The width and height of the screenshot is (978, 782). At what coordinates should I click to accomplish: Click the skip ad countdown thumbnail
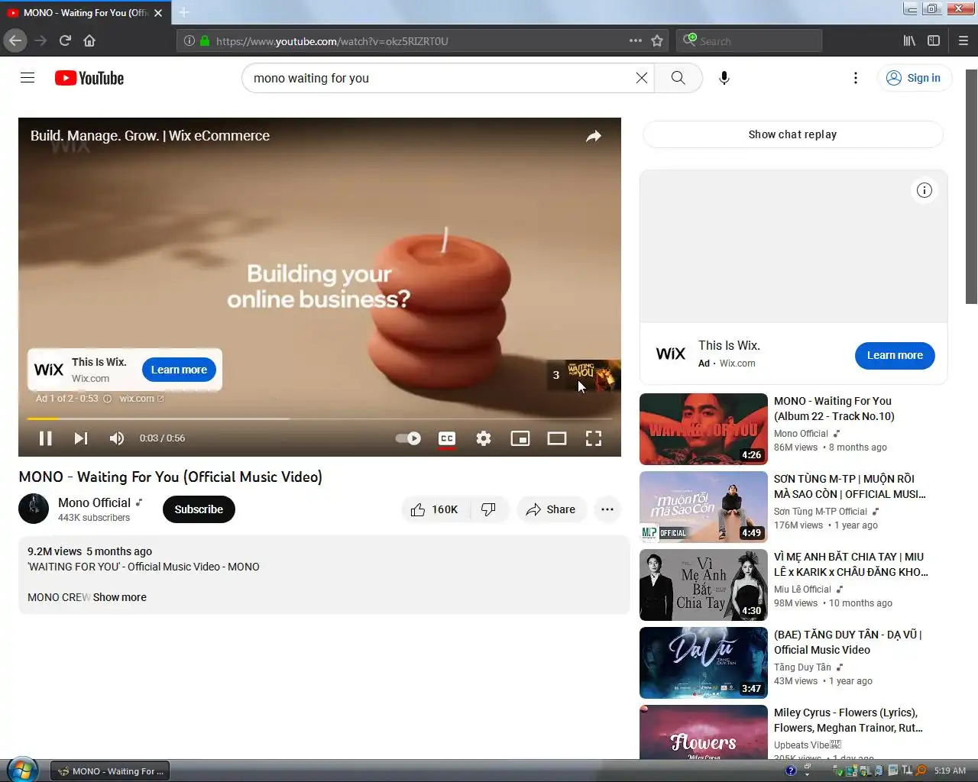pyautogui.click(x=584, y=375)
